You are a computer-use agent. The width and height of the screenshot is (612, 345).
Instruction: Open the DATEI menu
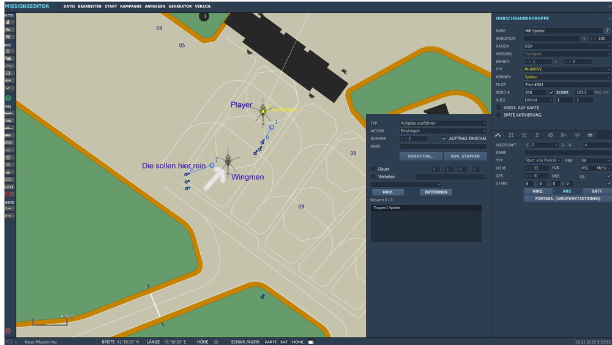69,6
